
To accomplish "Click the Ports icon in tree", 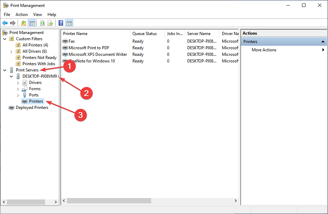I will 25,95.
